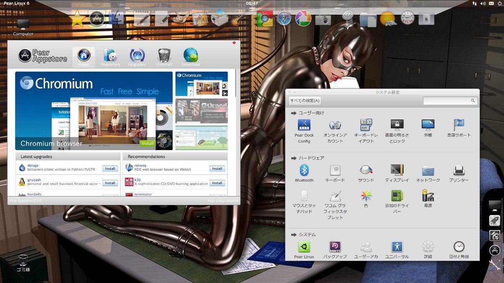Open Pear Linux system settings item
The height and width of the screenshot is (283, 504).
304,250
